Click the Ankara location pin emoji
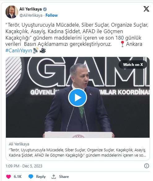The image size is (153, 181). point(122,44)
